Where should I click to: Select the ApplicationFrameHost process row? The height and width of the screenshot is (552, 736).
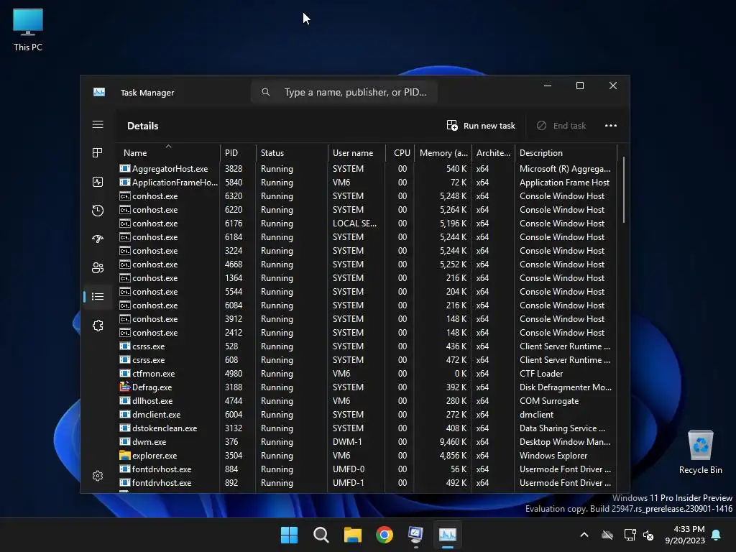click(x=366, y=182)
